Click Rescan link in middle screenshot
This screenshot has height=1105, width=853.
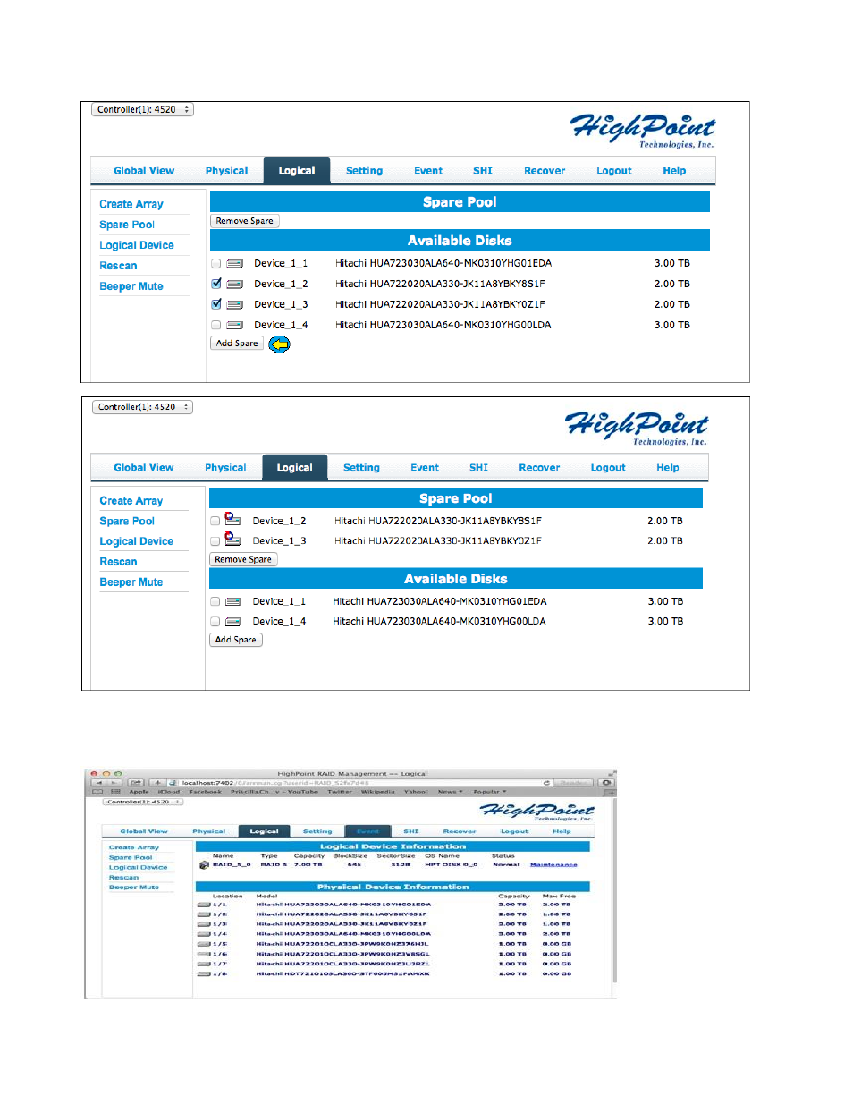point(119,562)
